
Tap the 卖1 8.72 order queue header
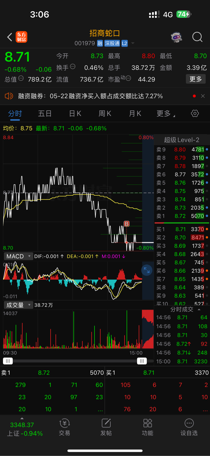point(52,373)
